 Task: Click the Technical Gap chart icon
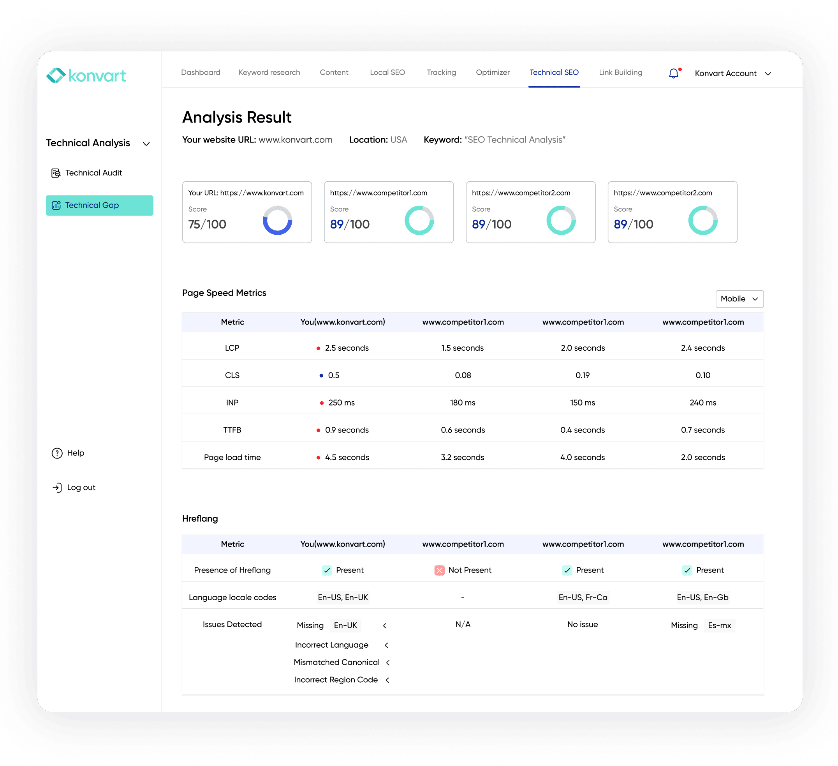[x=56, y=205]
